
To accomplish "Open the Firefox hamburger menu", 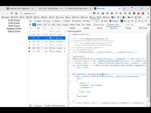I will point(148,13).
